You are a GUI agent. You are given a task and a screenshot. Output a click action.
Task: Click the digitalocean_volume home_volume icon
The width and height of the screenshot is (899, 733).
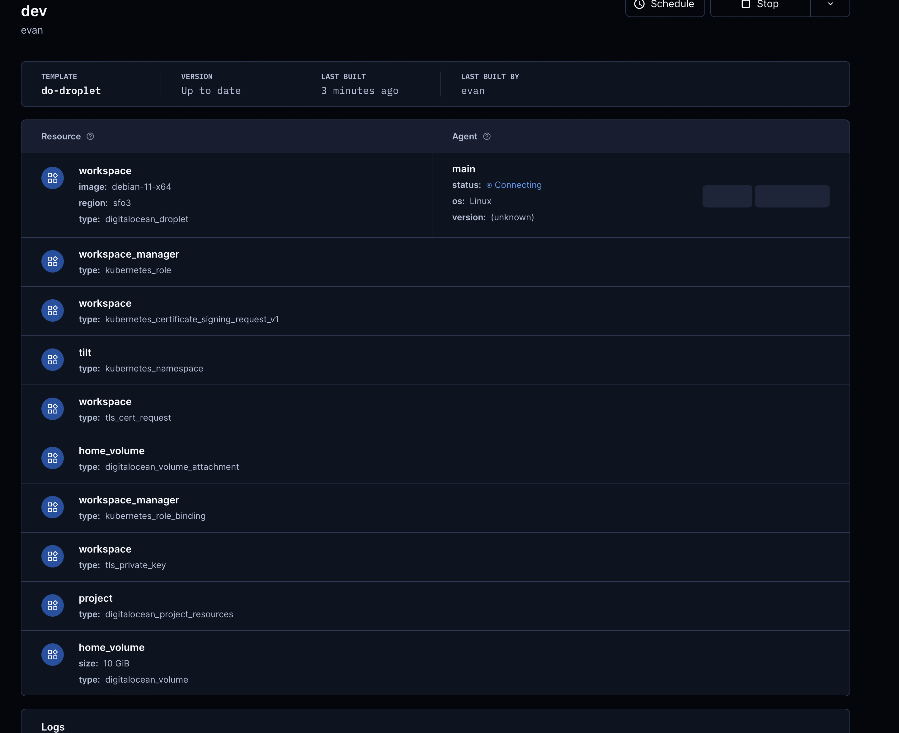(x=52, y=655)
